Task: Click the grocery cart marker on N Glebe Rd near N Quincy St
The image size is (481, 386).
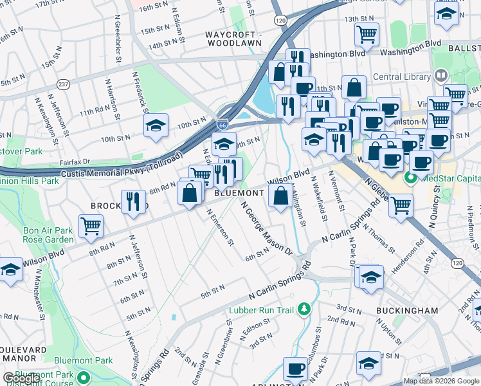Action: 401,206
